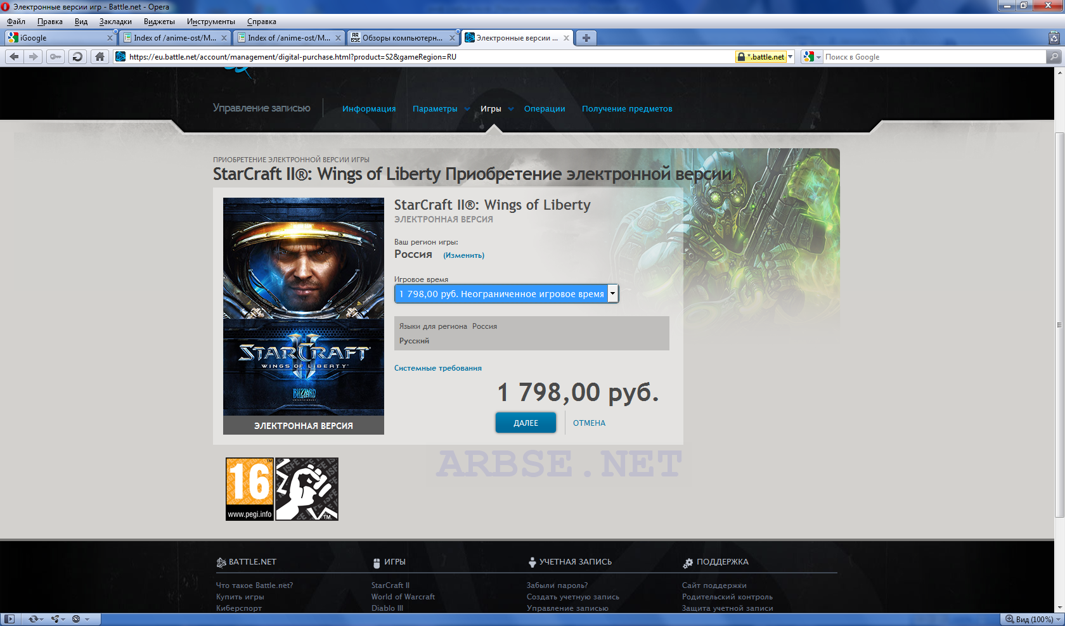
Task: Open the Вид menu
Action: [81, 22]
